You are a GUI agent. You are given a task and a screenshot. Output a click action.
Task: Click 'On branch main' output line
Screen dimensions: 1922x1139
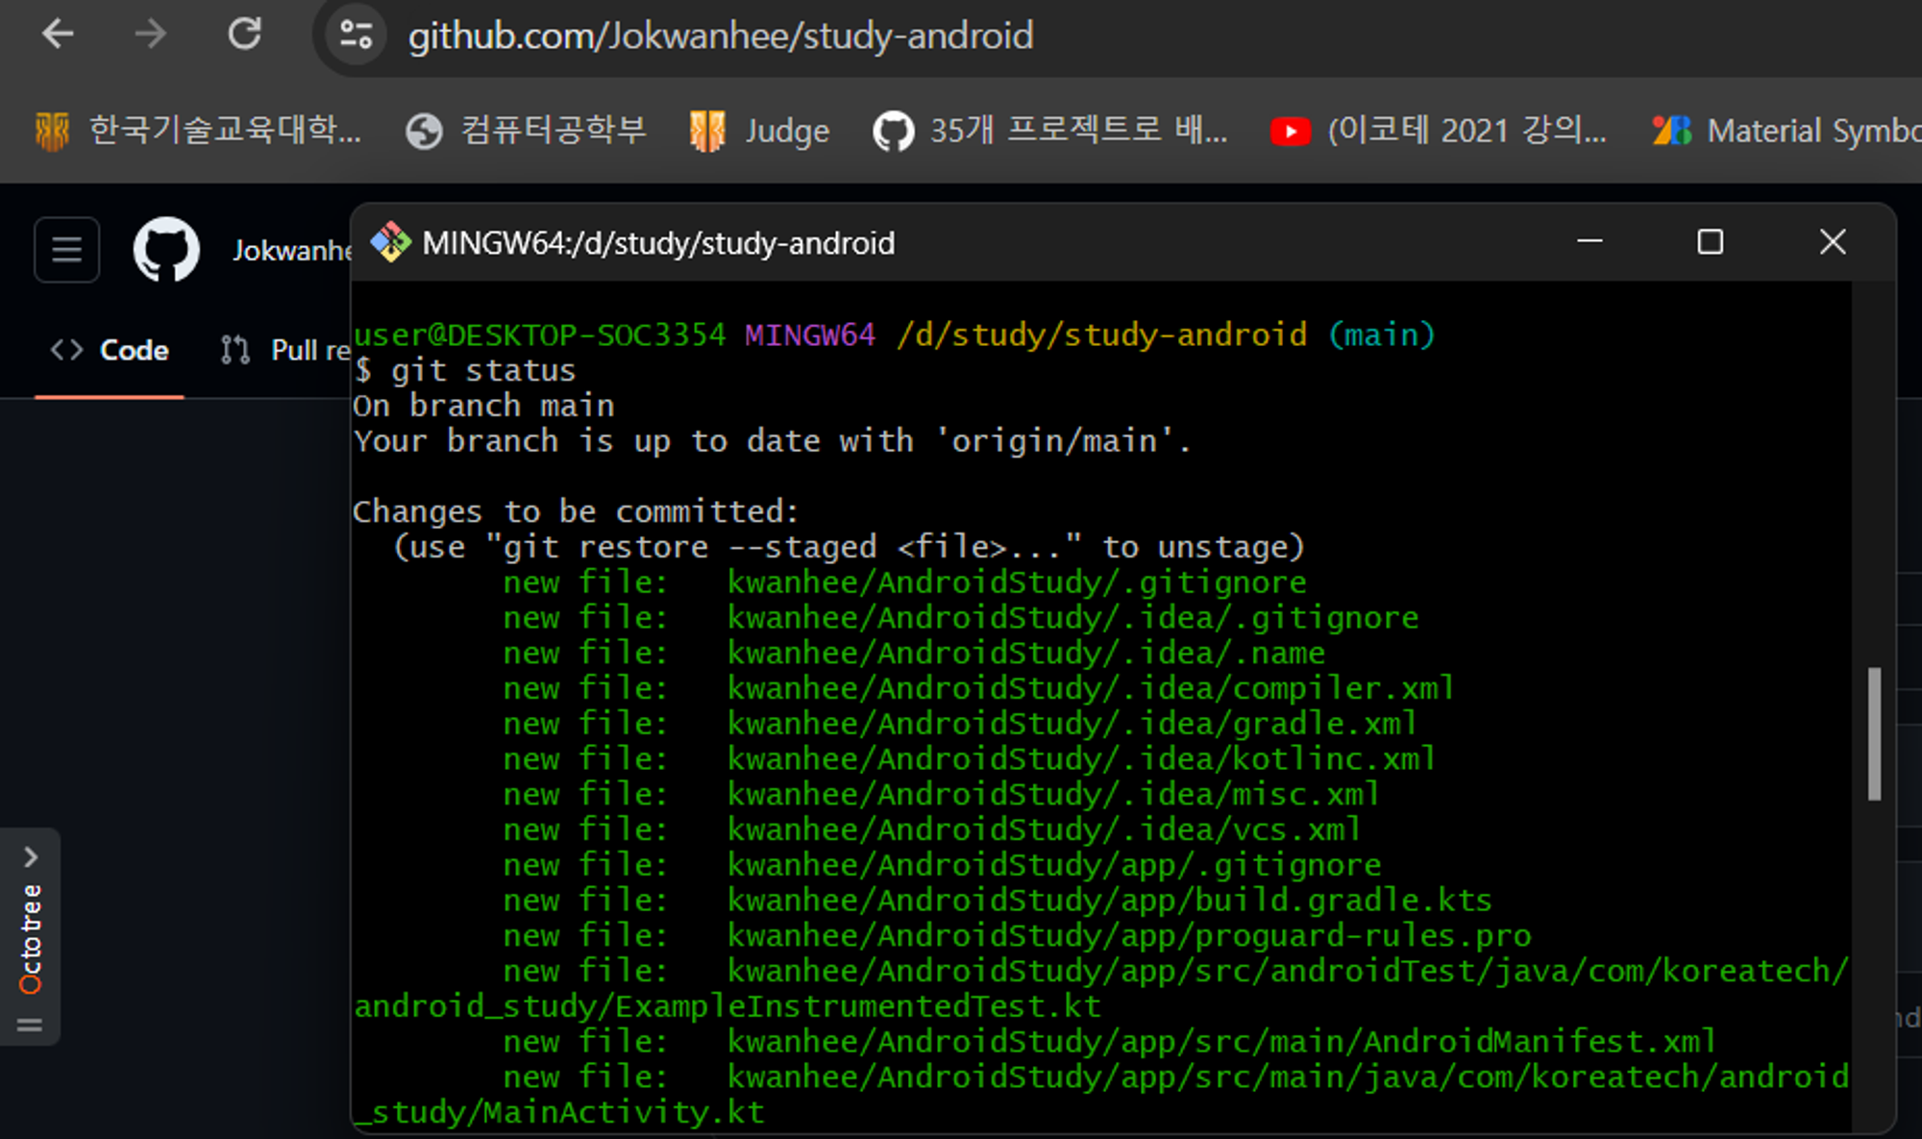(483, 406)
